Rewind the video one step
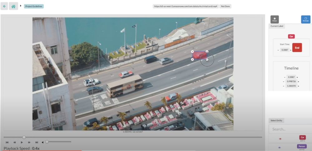312x151 pixels. point(14,142)
